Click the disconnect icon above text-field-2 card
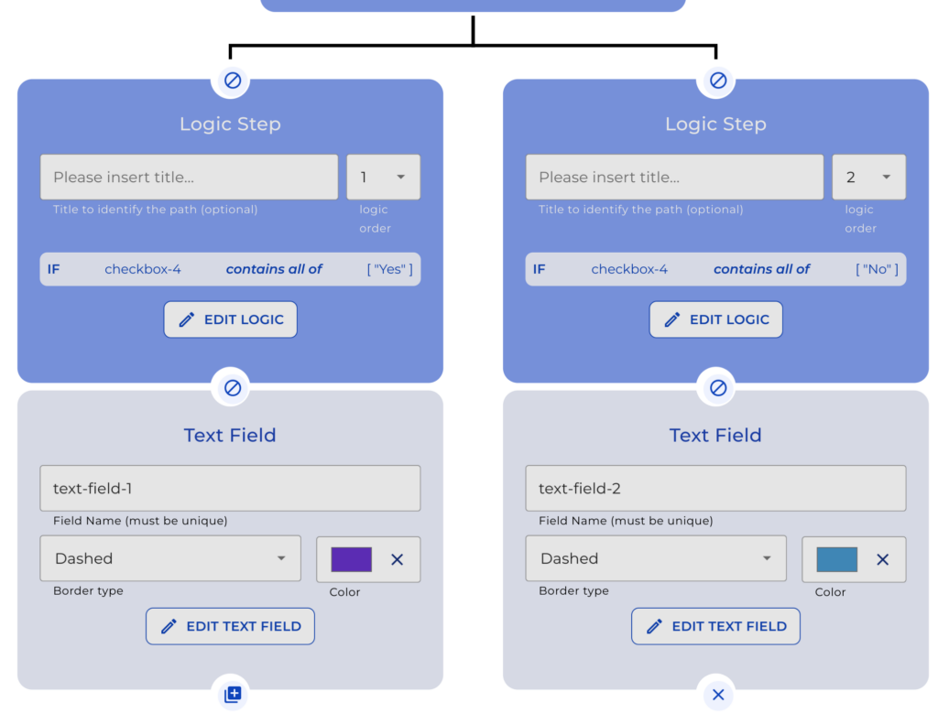Screen dimensions: 938x724 click(x=716, y=386)
